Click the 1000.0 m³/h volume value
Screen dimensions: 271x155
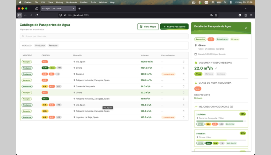(147, 61)
